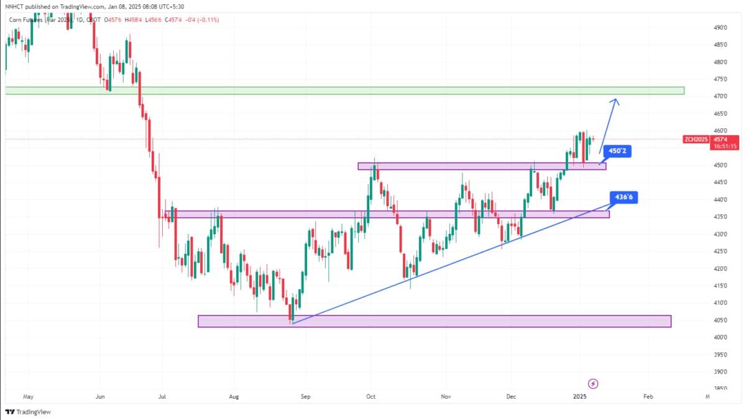
Task: Click the 16:51:15 bar countdown timer
Action: (724, 146)
